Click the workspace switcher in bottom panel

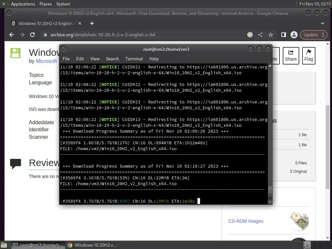point(307,245)
